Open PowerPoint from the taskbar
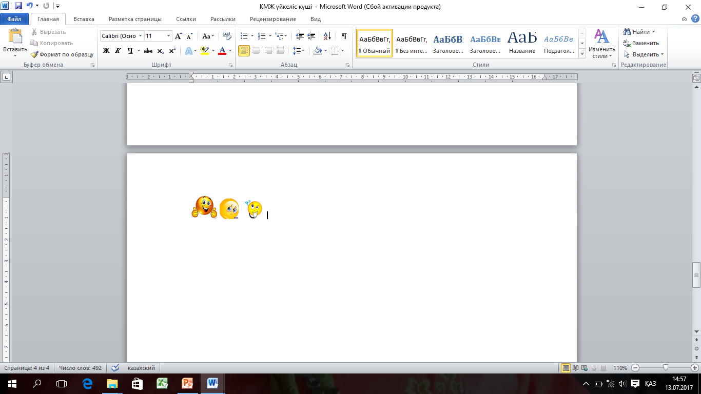This screenshot has height=394, width=701. [187, 383]
